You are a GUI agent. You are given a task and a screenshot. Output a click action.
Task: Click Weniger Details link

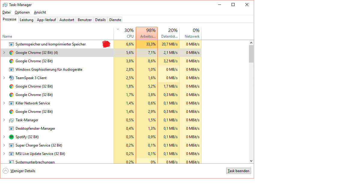point(23,171)
